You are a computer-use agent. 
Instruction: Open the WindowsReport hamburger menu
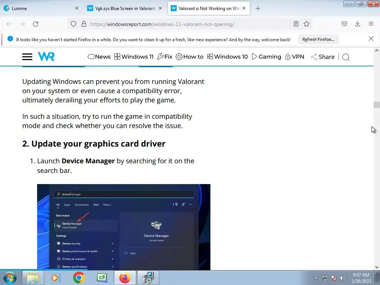click(27, 57)
